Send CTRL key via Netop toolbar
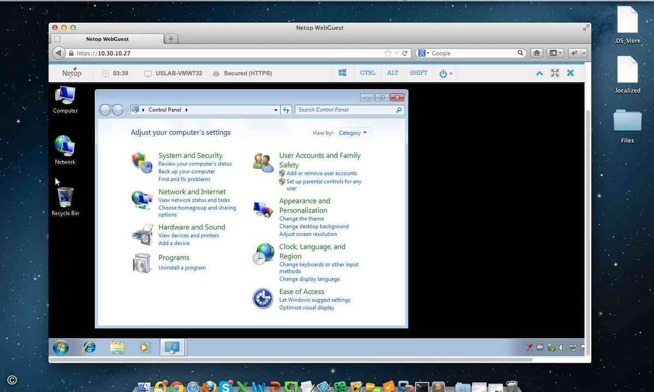The image size is (654, 392). pyautogui.click(x=368, y=73)
